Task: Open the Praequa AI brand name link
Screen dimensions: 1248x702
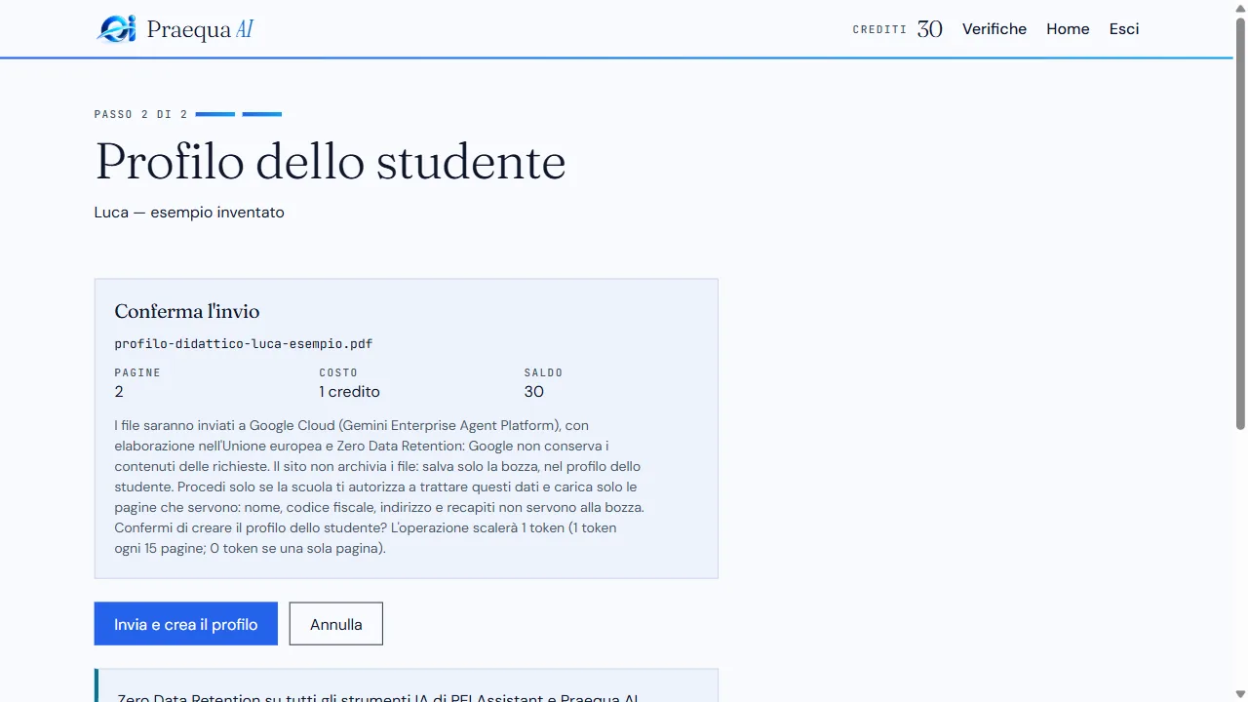Action: coord(200,29)
